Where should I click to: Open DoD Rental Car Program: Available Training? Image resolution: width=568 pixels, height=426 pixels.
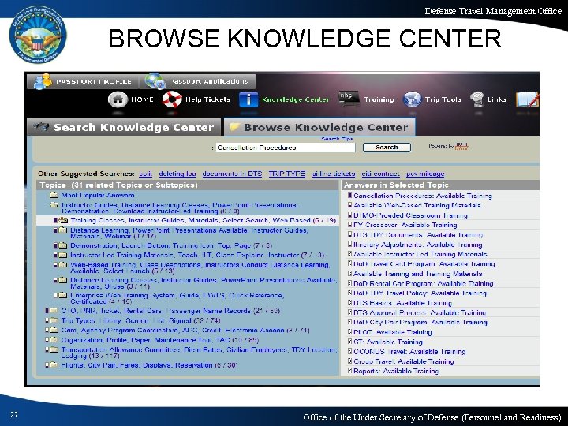tap(424, 283)
